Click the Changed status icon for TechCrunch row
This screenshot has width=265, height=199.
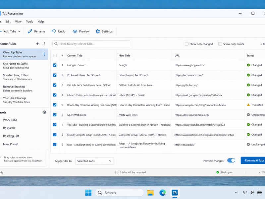248,75
